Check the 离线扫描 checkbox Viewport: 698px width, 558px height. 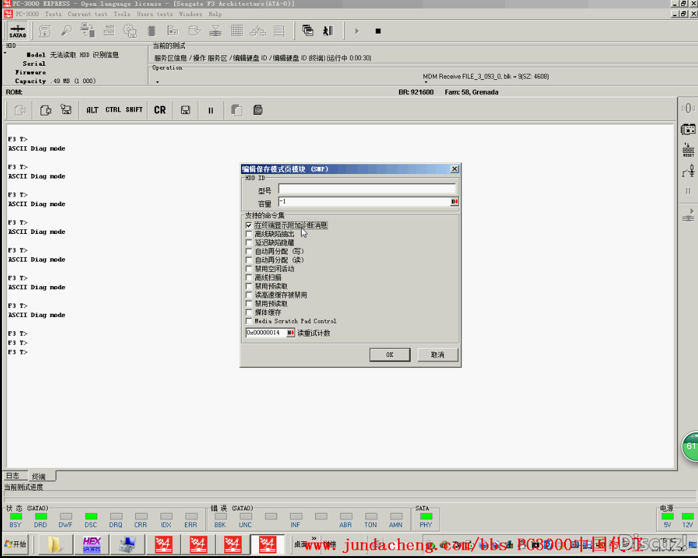point(249,278)
